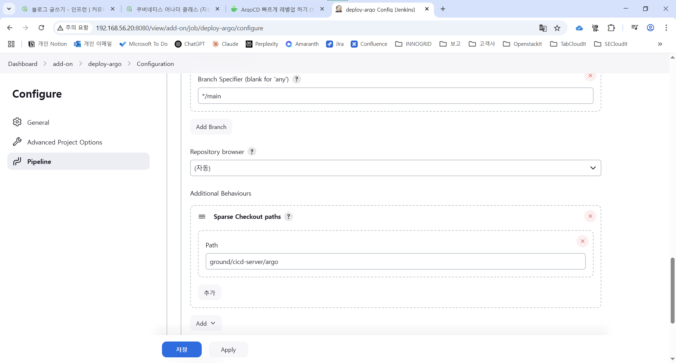Image resolution: width=676 pixels, height=363 pixels.
Task: Open the ChatGPT bookmark
Action: [x=190, y=44]
